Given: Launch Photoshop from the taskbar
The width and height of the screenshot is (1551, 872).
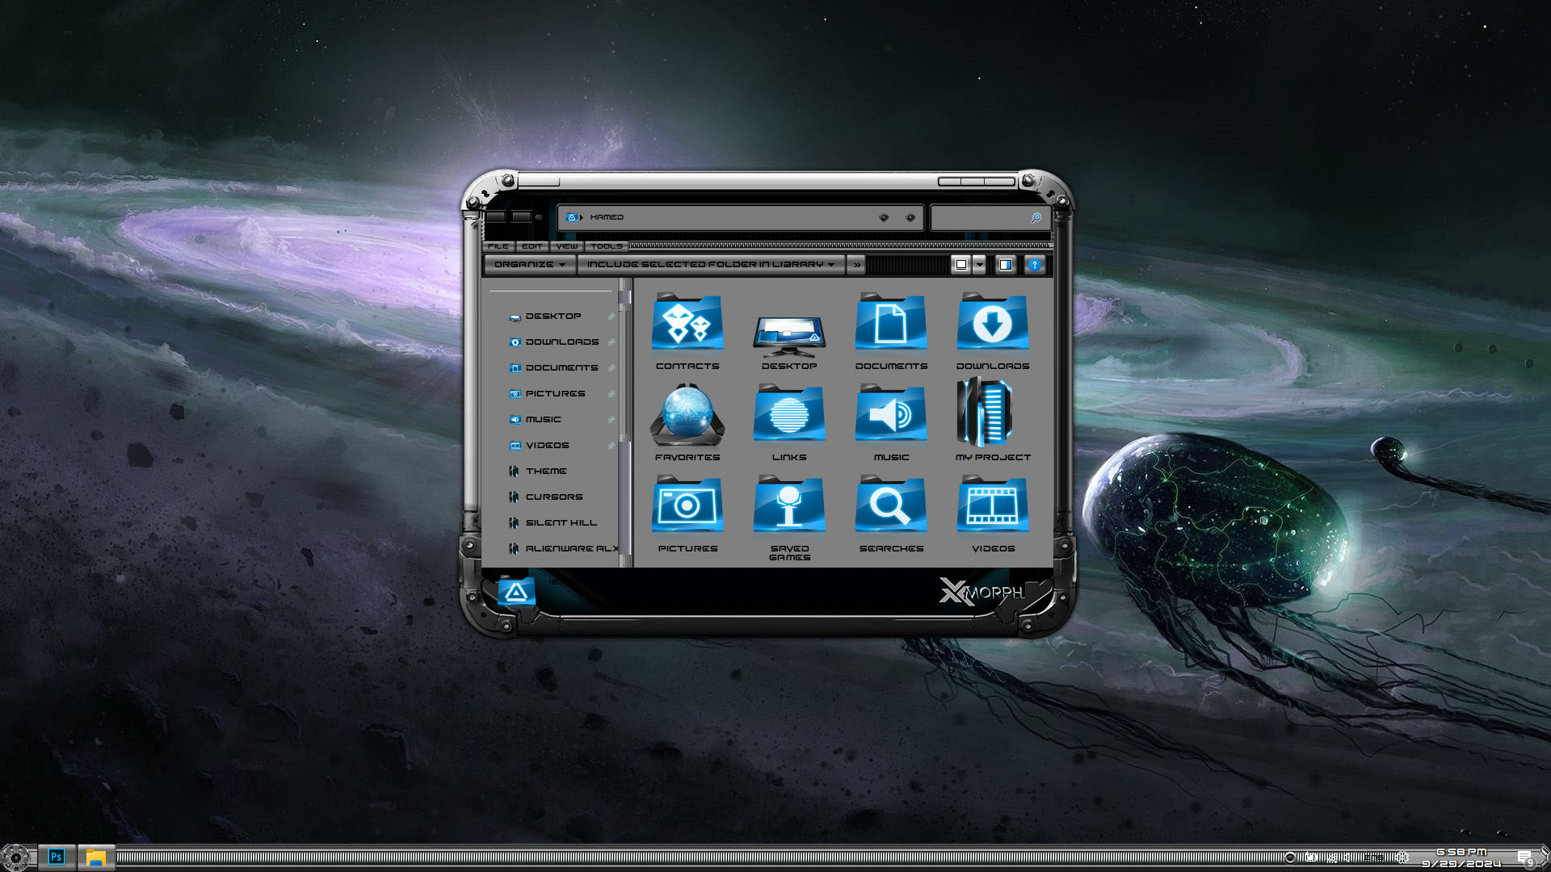Looking at the screenshot, I should point(56,857).
